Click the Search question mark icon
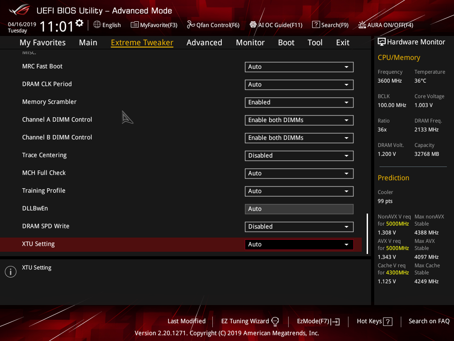This screenshot has width=454, height=341. click(x=316, y=25)
